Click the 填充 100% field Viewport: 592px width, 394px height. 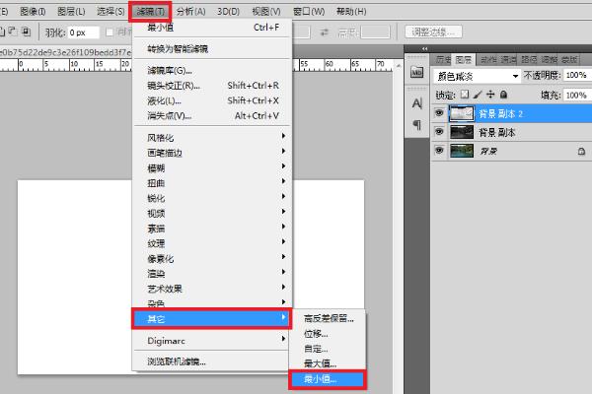pos(577,95)
